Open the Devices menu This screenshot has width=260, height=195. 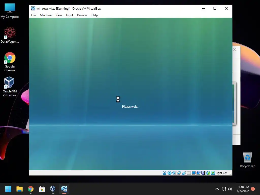(82, 15)
